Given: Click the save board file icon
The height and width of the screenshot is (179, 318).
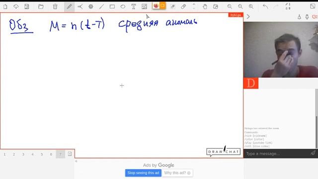Looking at the screenshot, I should pos(26,6).
